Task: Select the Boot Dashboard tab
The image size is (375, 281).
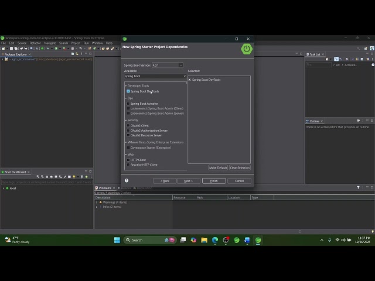Action: (x=15, y=172)
